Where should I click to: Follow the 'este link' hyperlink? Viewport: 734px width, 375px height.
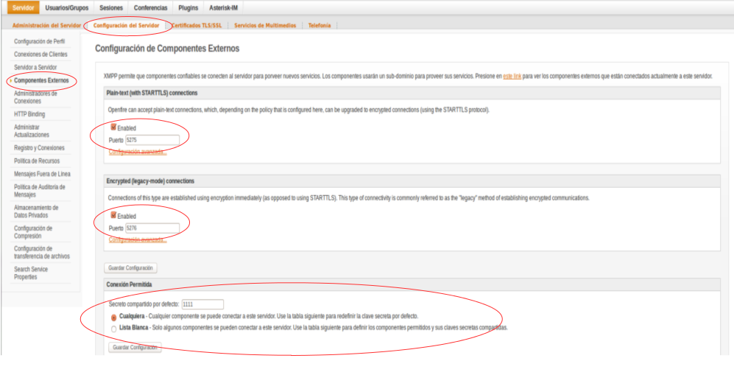coord(512,76)
